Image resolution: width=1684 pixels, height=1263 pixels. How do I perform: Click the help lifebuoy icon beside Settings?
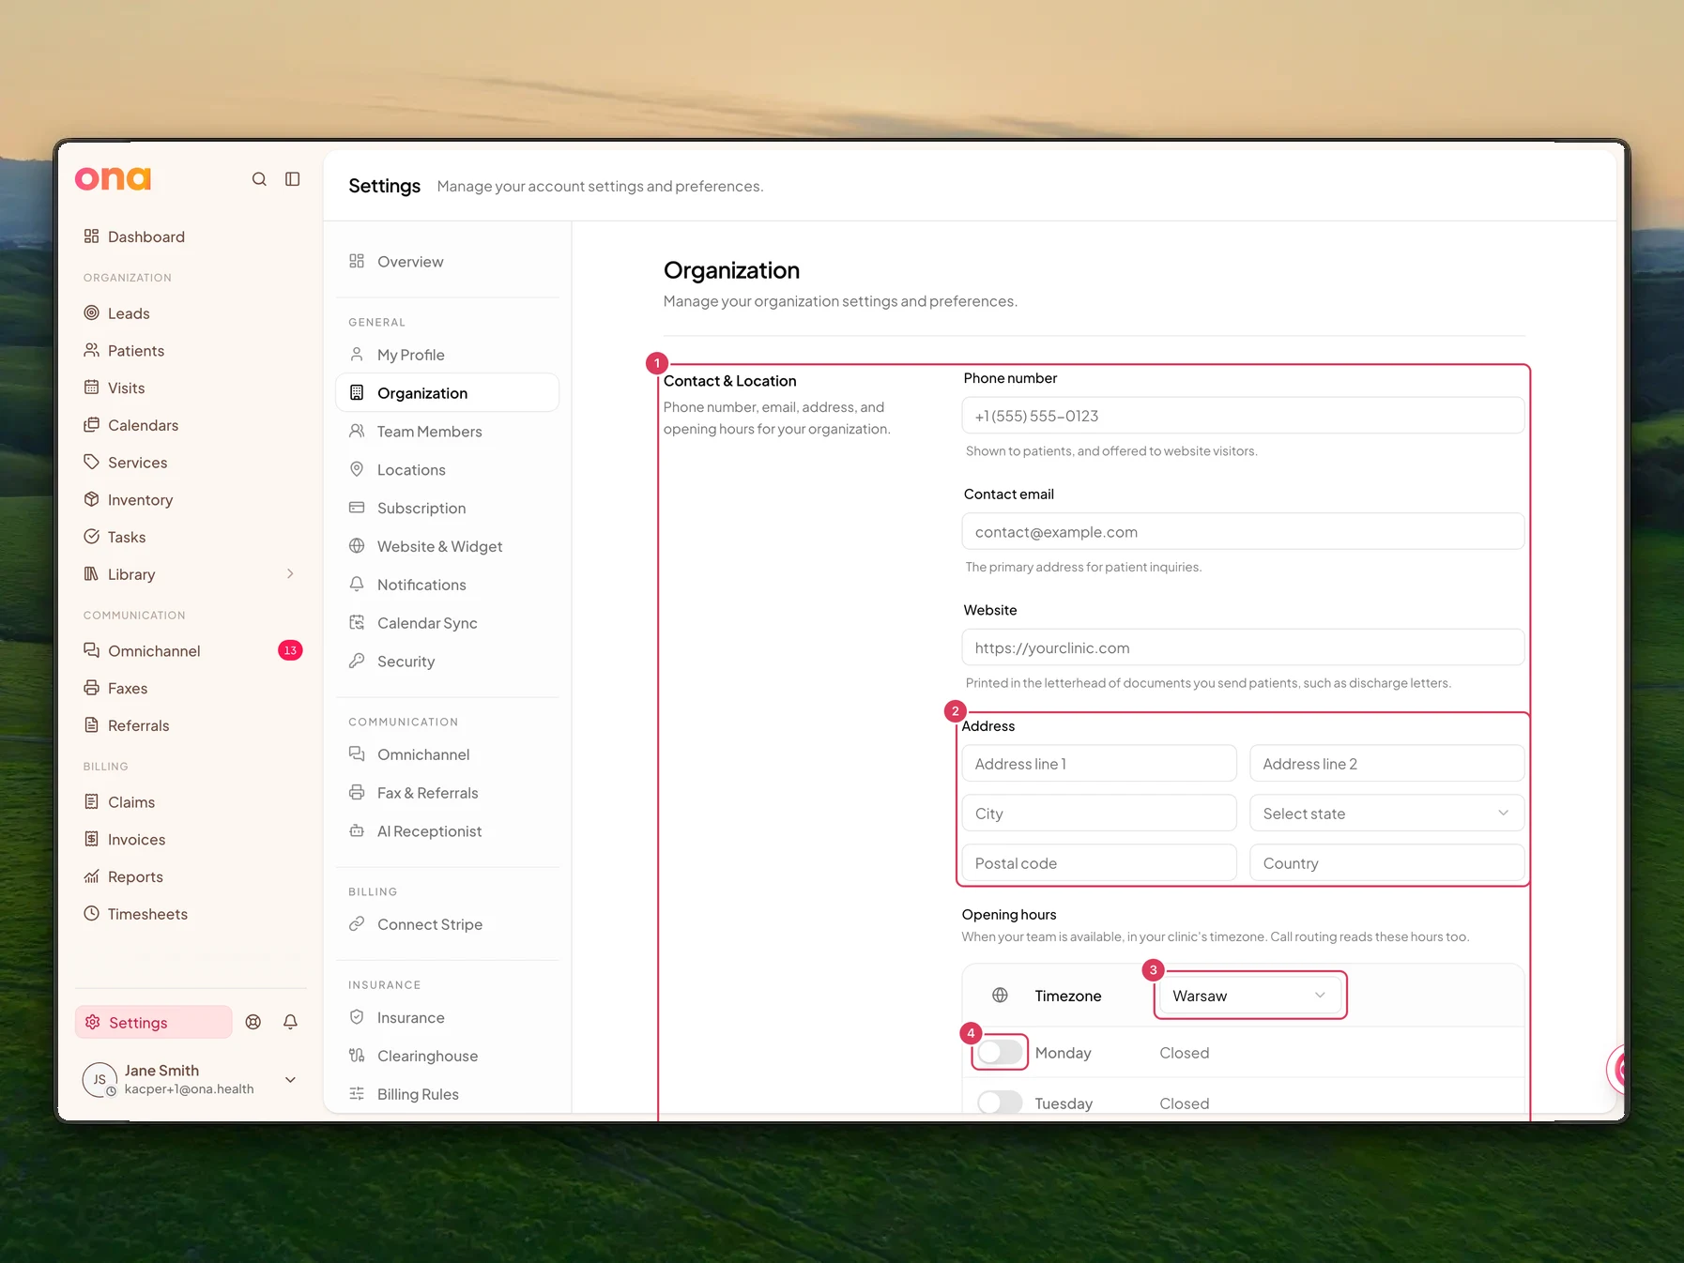[x=253, y=1022]
